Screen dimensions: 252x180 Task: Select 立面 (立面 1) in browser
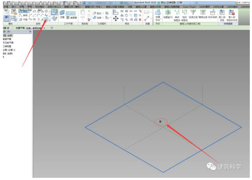click(9, 50)
